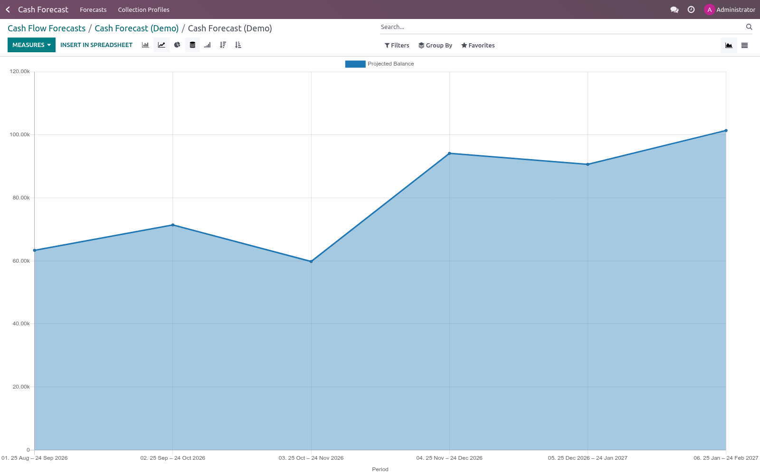Click INSERT IN SPREADSHEET button
Screen dimensions: 760x475
[x=96, y=45]
